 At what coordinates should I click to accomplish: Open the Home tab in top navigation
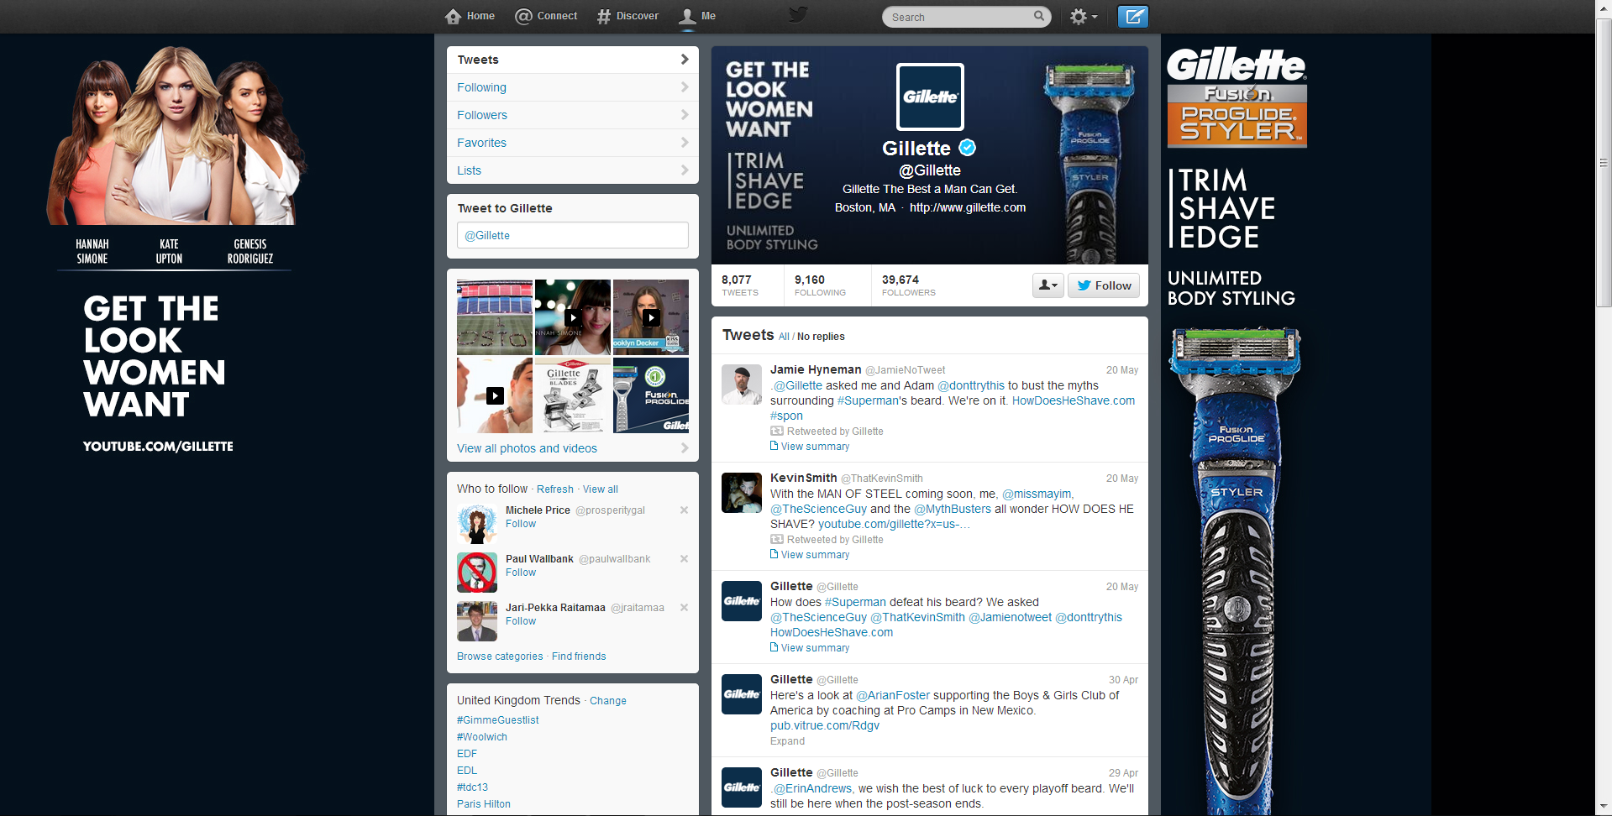point(470,16)
